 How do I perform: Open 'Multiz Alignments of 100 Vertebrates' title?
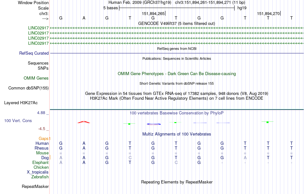[177, 134]
